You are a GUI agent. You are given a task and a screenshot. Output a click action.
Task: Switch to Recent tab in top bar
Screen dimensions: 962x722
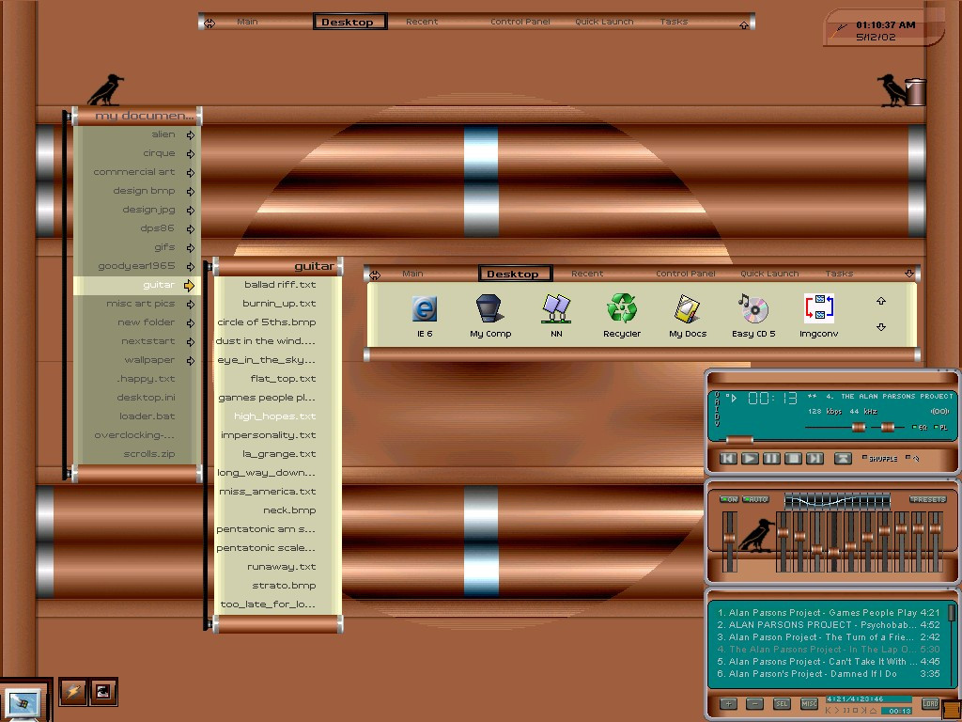click(421, 22)
